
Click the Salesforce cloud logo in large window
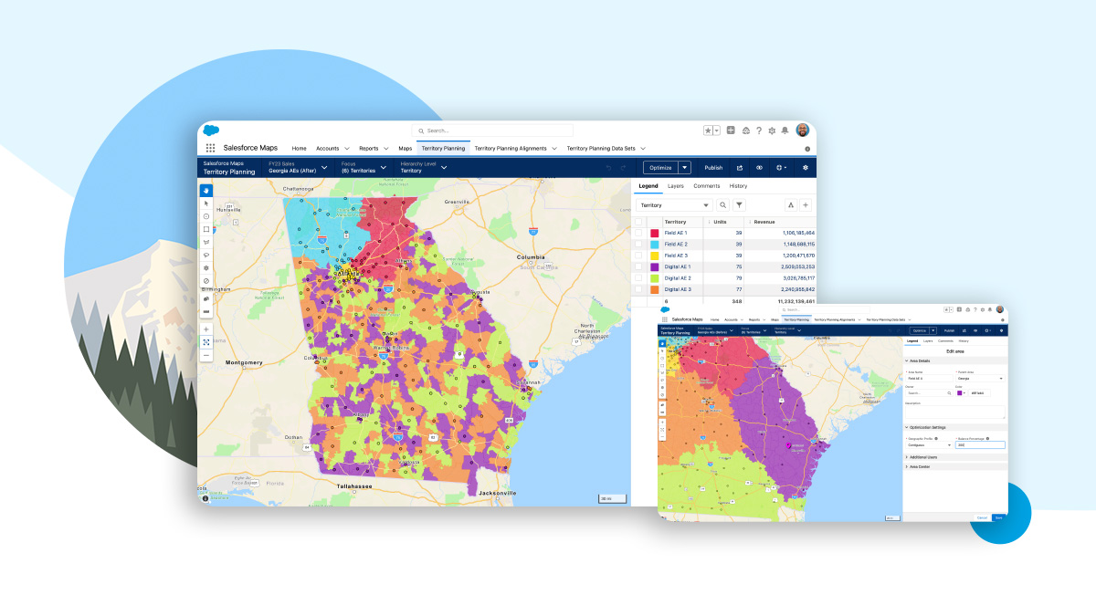[212, 131]
